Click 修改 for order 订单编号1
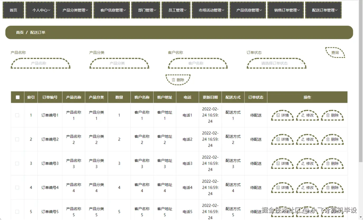Viewport: 363px width, 220px height. point(307,115)
